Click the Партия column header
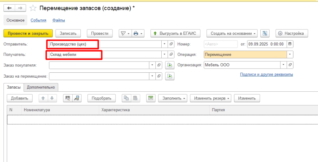Viewport: 318px width, 162px height. click(x=264, y=110)
